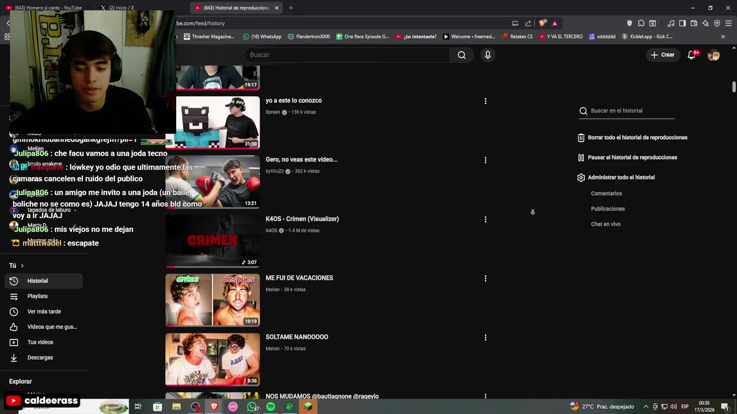The height and width of the screenshot is (414, 737).
Task: Open the Brave Wallet icon
Action: (x=694, y=24)
